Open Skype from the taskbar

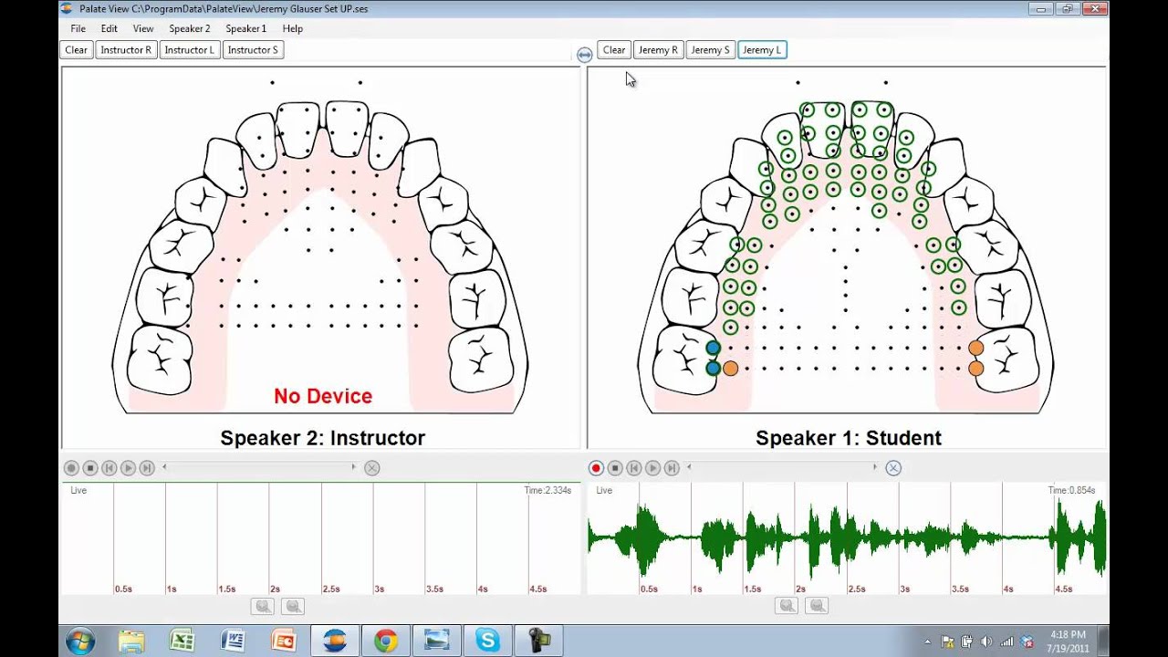point(487,641)
